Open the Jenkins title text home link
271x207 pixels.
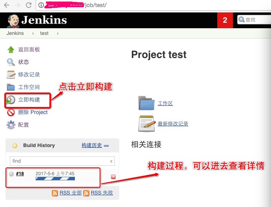point(44,20)
